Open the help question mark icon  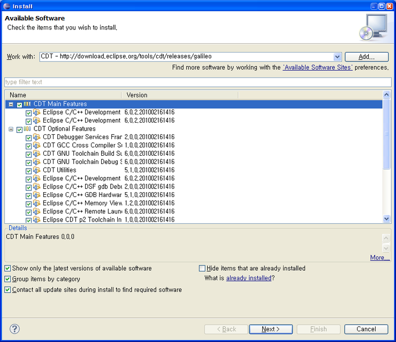[14, 329]
